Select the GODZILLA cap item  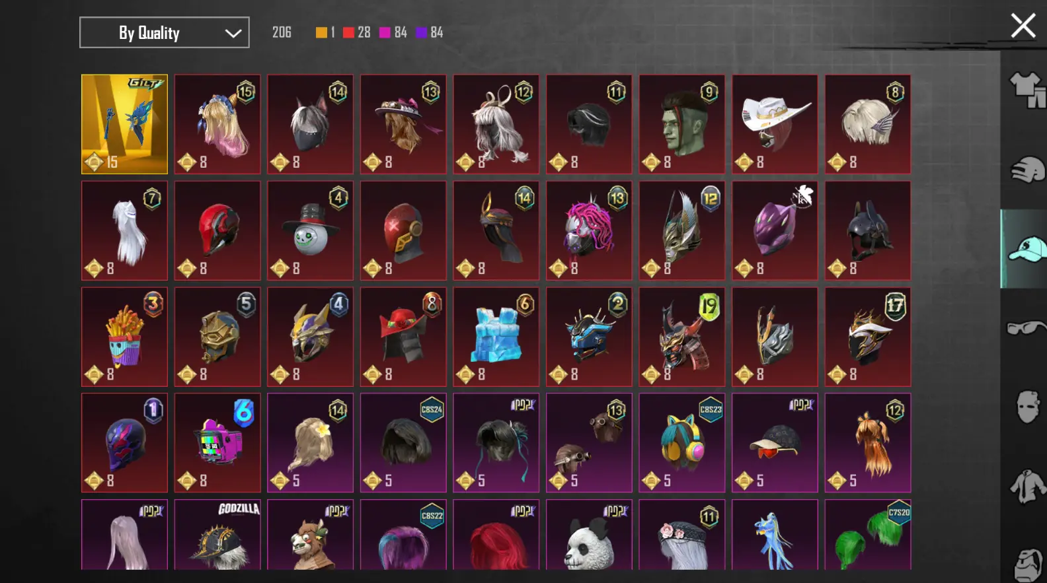point(217,535)
